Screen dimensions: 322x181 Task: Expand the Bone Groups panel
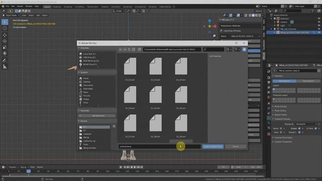click(x=281, y=107)
